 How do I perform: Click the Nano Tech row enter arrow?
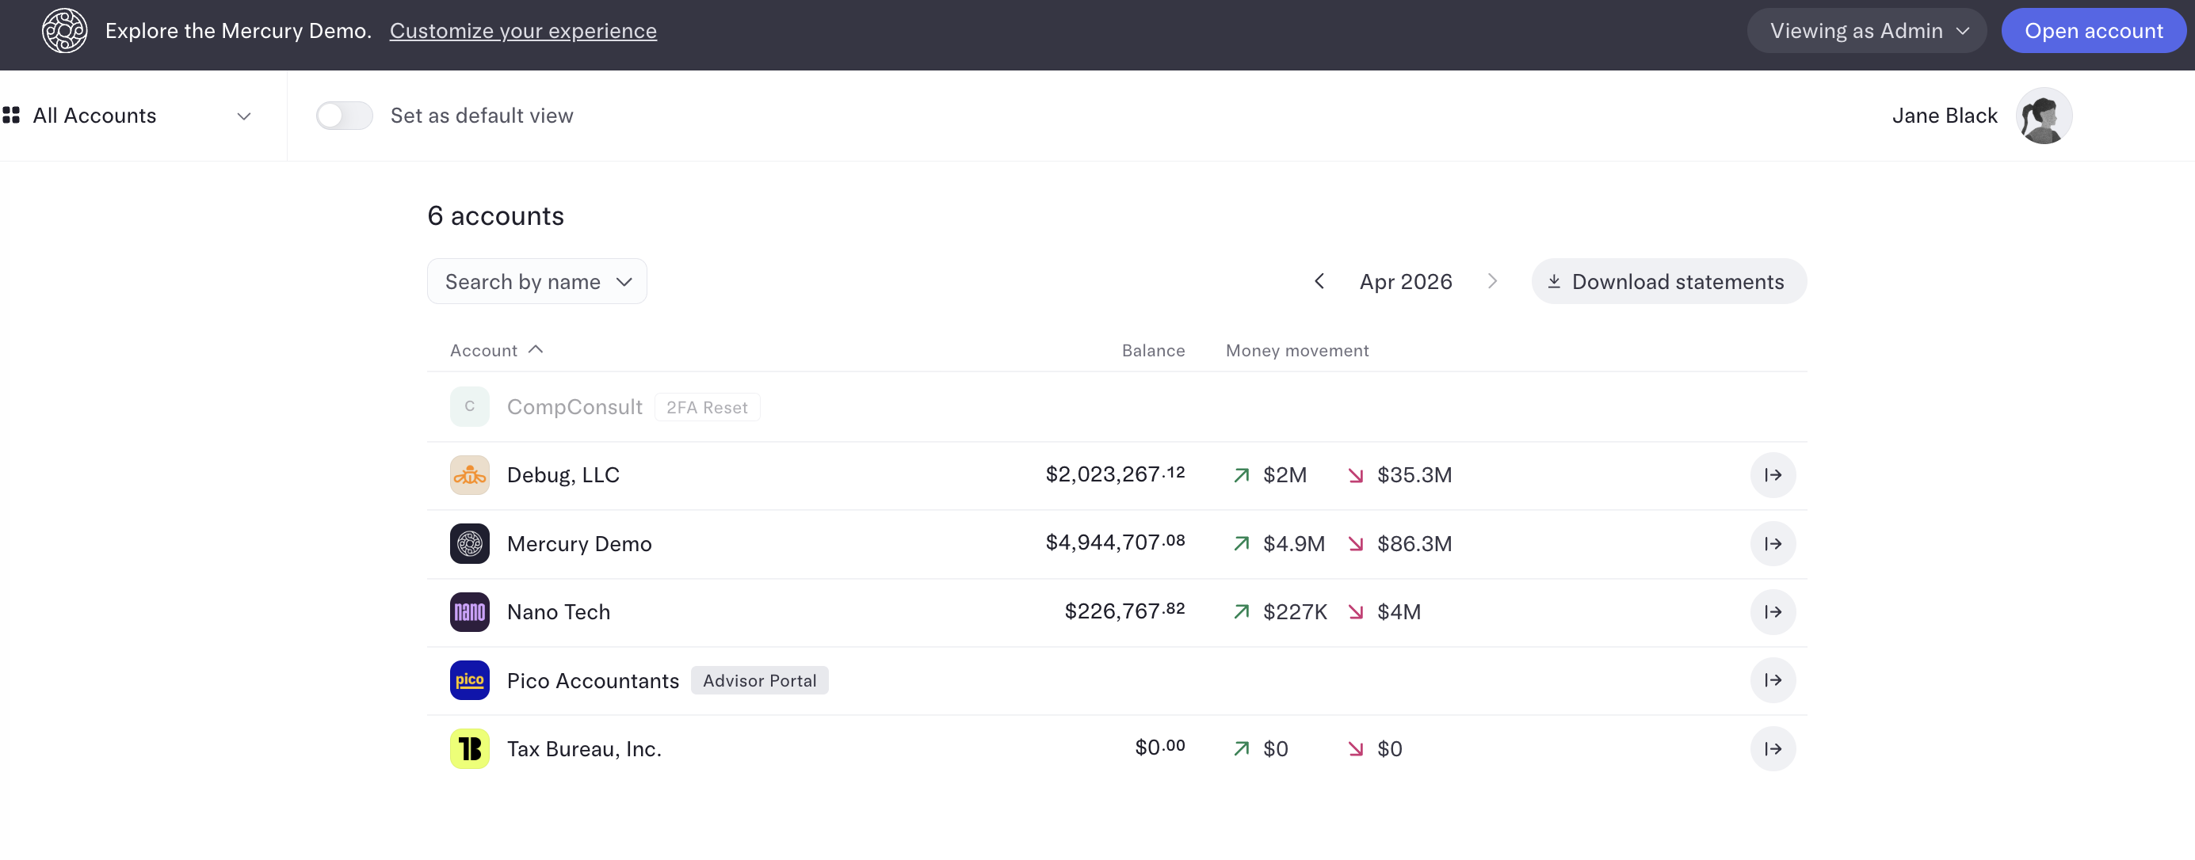click(x=1773, y=612)
